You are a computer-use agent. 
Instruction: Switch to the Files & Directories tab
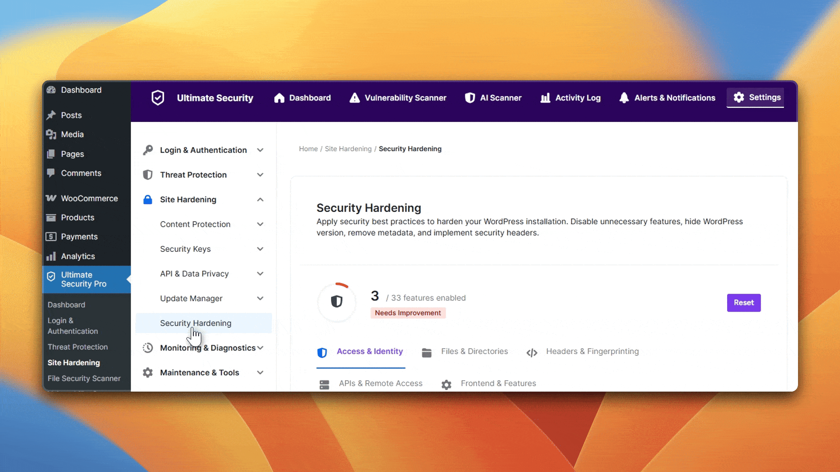[x=465, y=351]
